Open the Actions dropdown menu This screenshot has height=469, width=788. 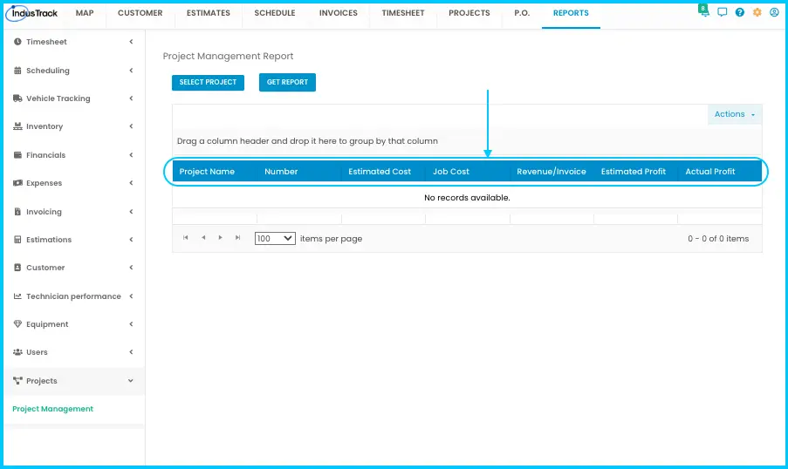pos(735,114)
